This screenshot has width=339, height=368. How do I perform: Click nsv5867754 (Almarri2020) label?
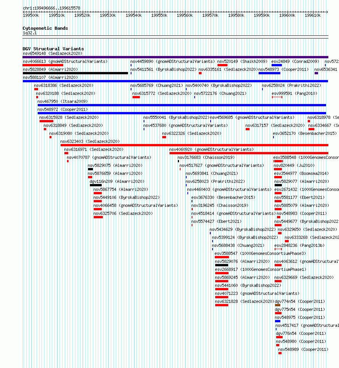[121, 189]
